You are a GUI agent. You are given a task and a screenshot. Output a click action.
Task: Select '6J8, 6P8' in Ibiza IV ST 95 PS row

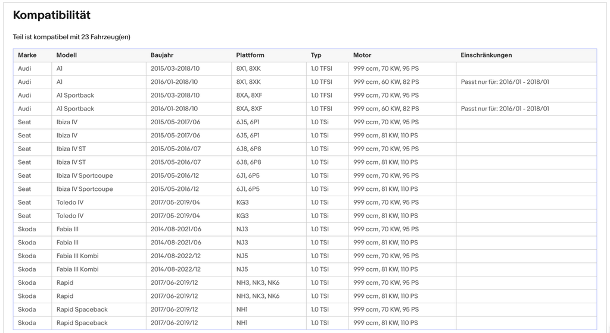pyautogui.click(x=248, y=149)
